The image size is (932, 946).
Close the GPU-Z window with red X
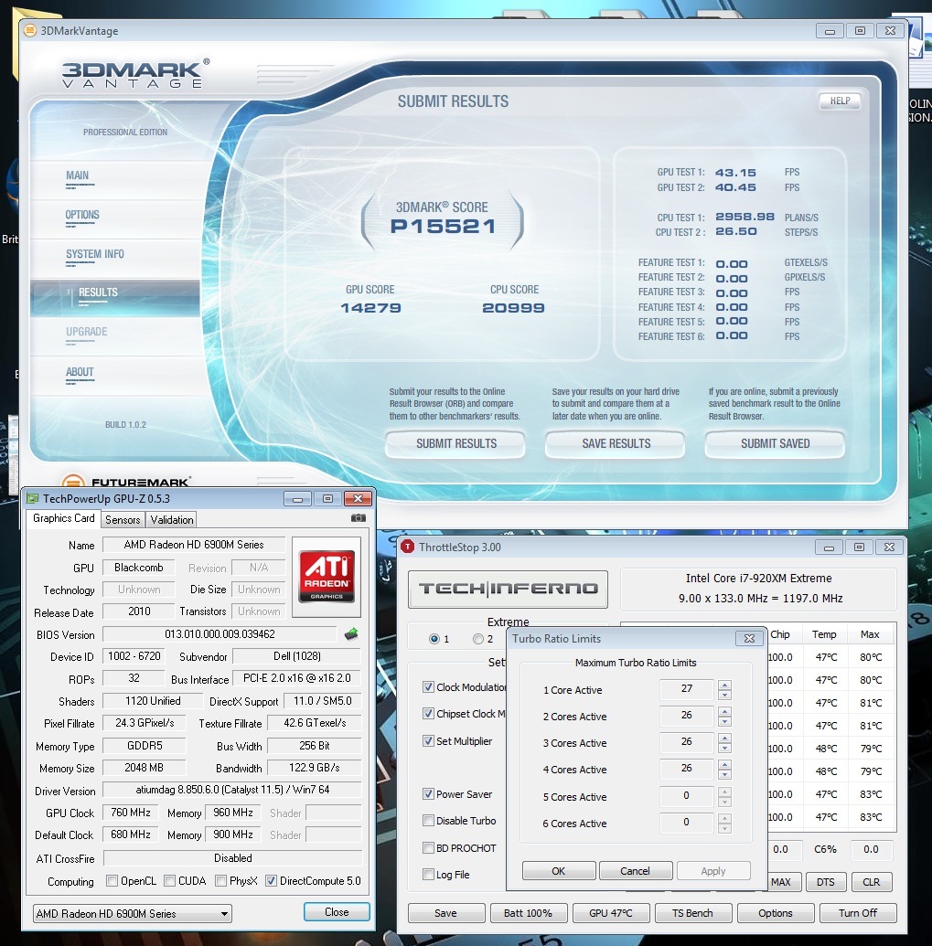click(x=358, y=498)
